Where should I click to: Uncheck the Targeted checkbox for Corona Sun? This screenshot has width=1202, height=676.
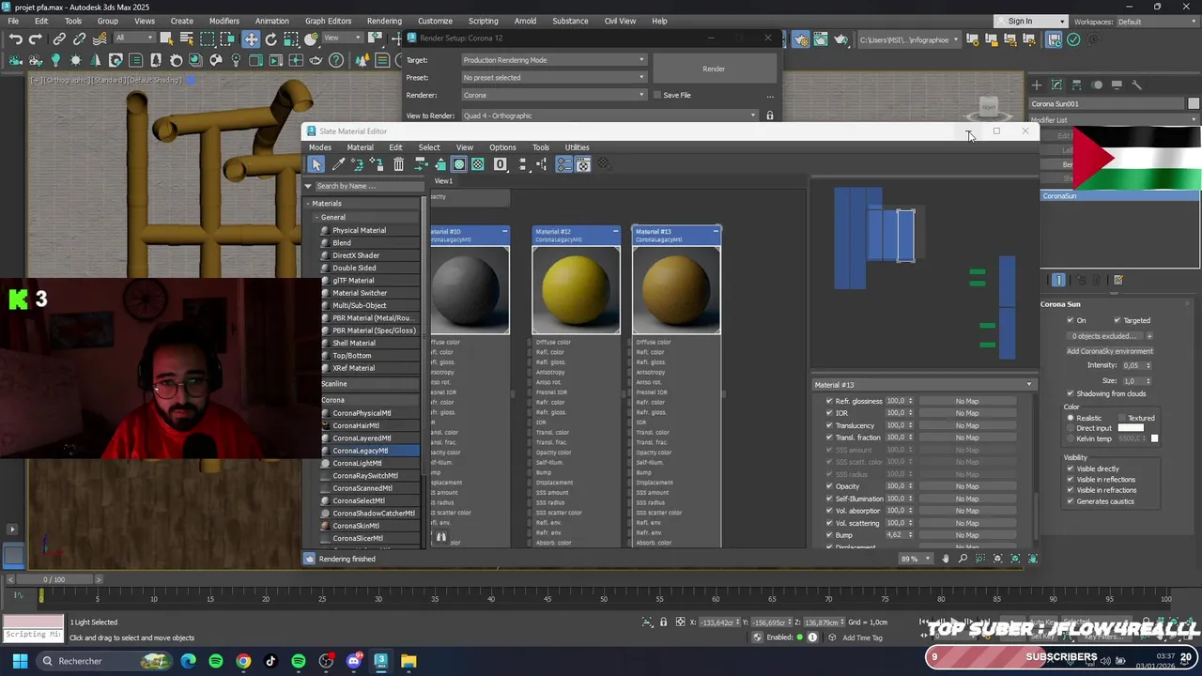pos(1117,320)
